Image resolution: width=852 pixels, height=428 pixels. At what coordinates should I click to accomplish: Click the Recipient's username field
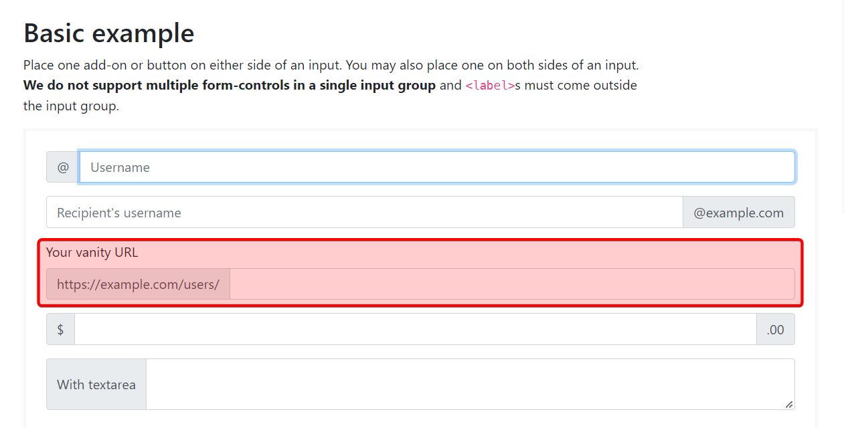click(364, 213)
